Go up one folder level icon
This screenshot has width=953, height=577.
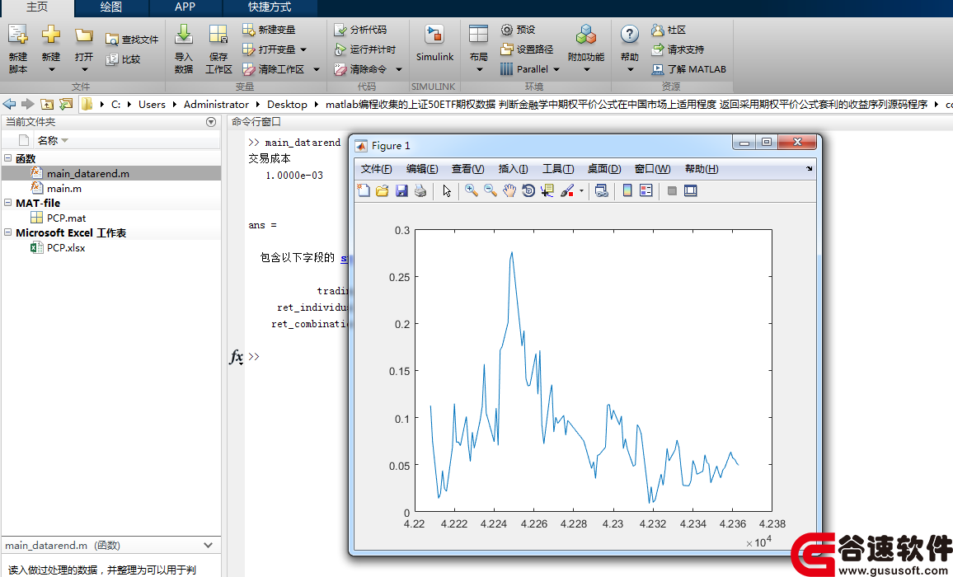47,104
